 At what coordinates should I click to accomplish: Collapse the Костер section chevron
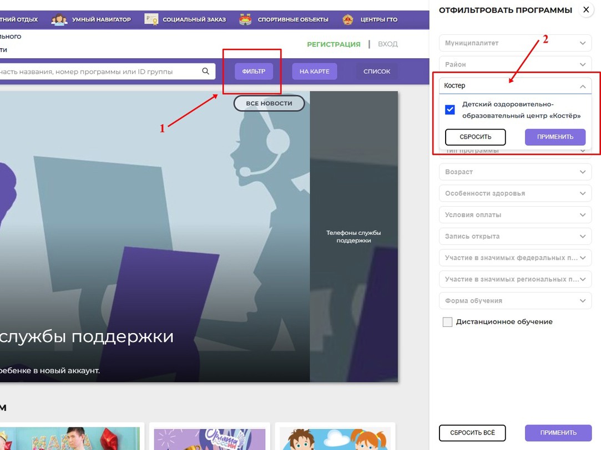583,86
